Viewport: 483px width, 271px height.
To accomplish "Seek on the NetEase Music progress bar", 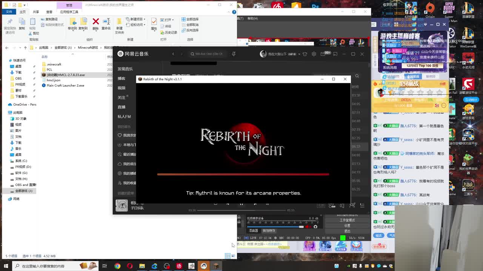I will click(241, 210).
